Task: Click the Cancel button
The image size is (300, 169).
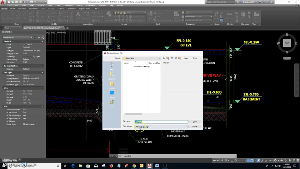Action: coord(194,127)
